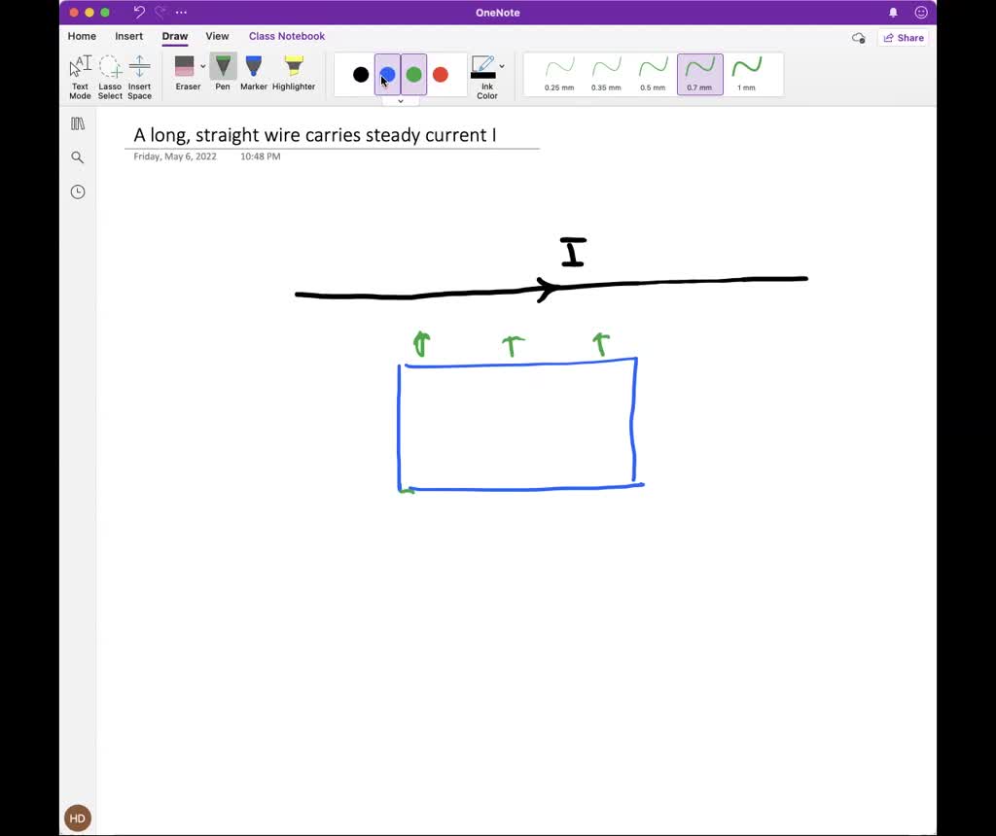Activate Lasso Select

[x=110, y=75]
